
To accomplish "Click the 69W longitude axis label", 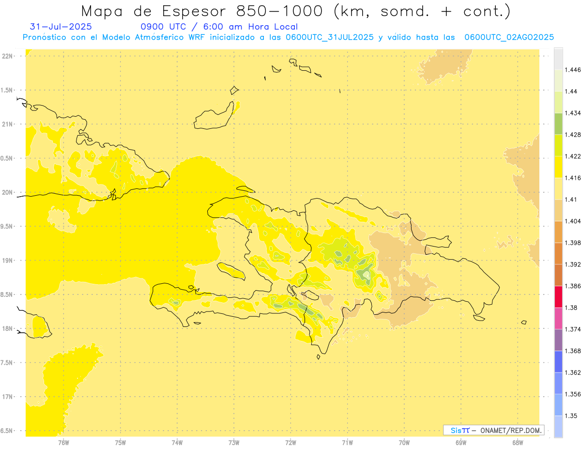I will [x=461, y=443].
